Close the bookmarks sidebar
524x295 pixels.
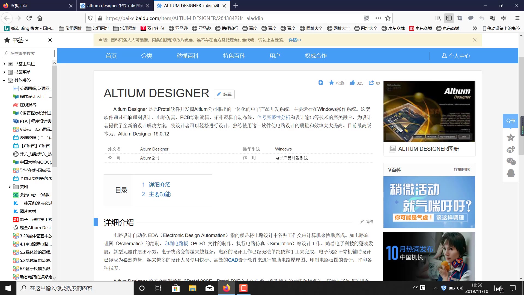(x=50, y=40)
